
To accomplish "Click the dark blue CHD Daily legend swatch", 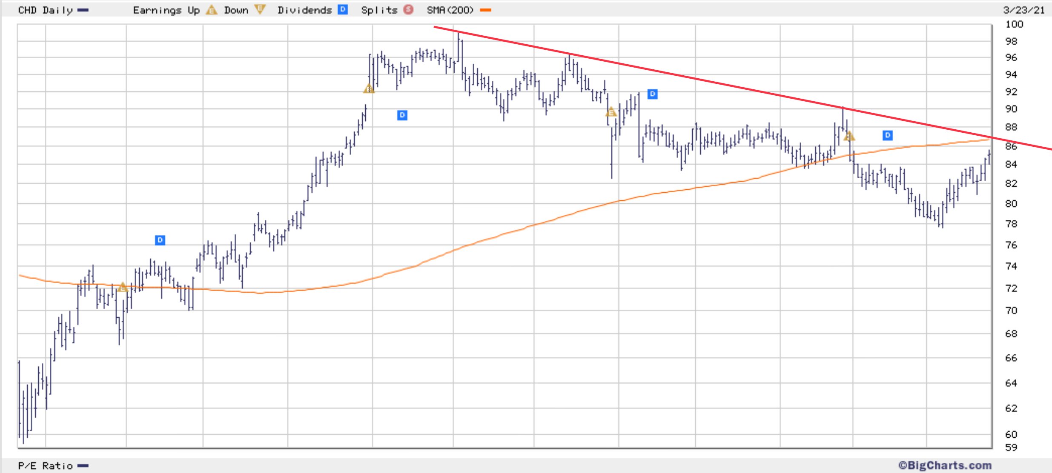I will coord(83,10).
